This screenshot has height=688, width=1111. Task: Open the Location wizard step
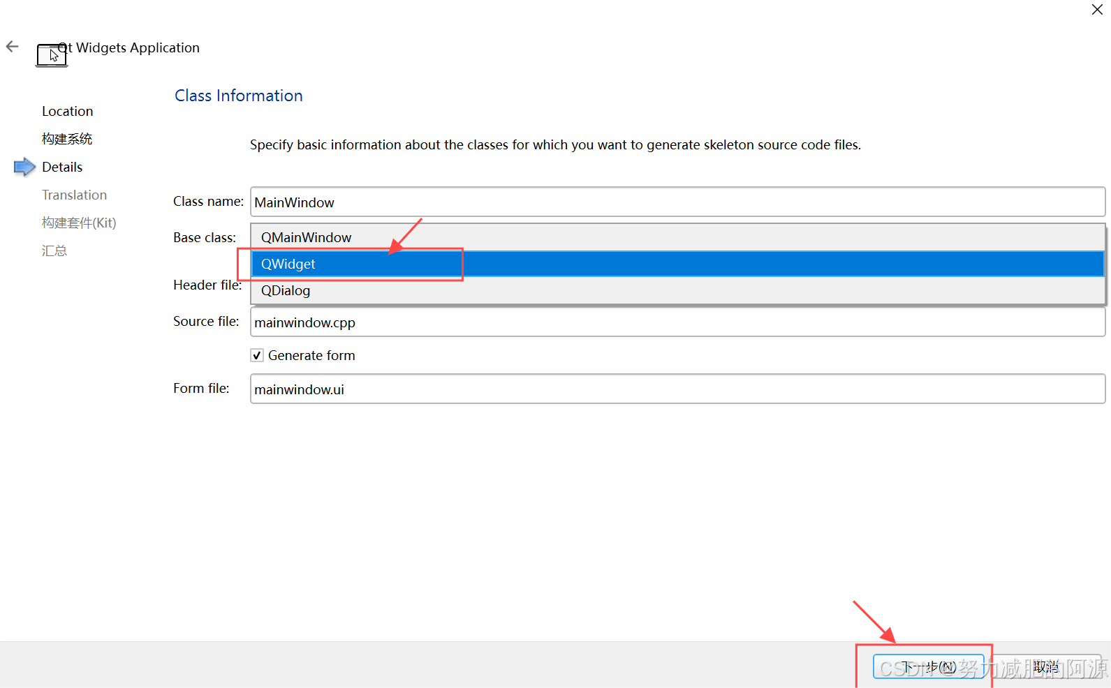tap(67, 111)
